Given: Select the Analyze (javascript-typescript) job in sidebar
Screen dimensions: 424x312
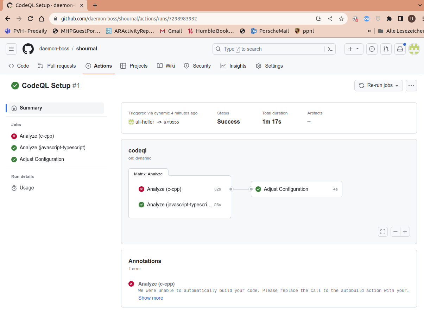Looking at the screenshot, I should point(53,148).
